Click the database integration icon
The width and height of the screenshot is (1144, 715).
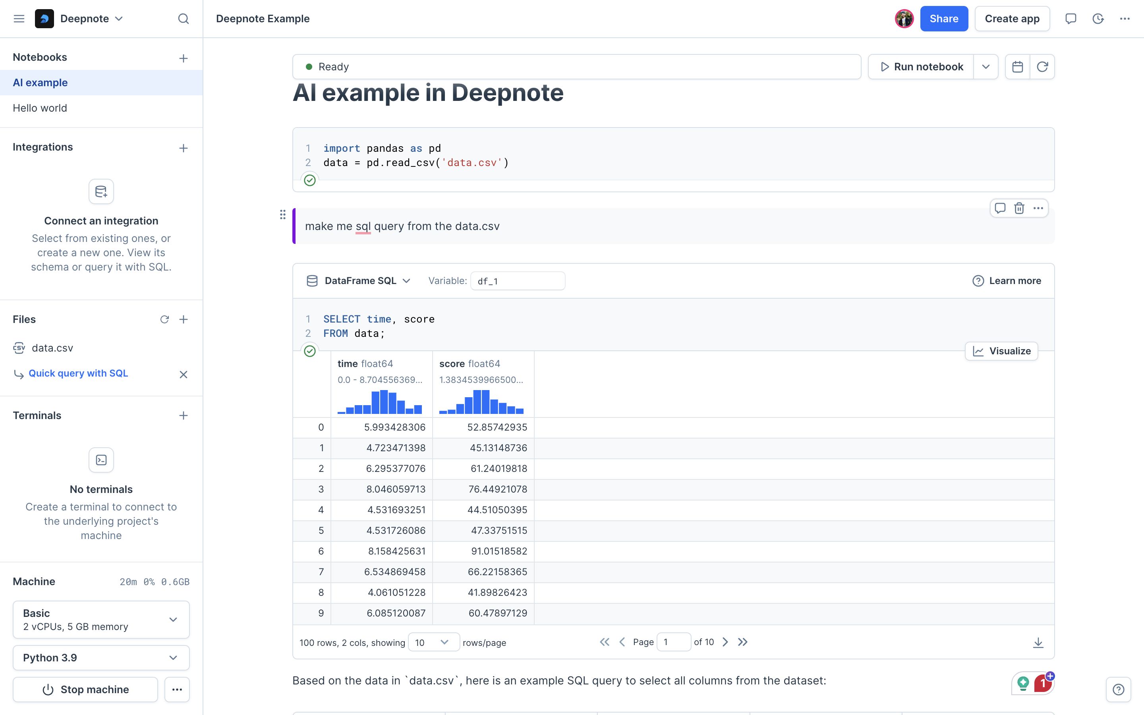101,191
